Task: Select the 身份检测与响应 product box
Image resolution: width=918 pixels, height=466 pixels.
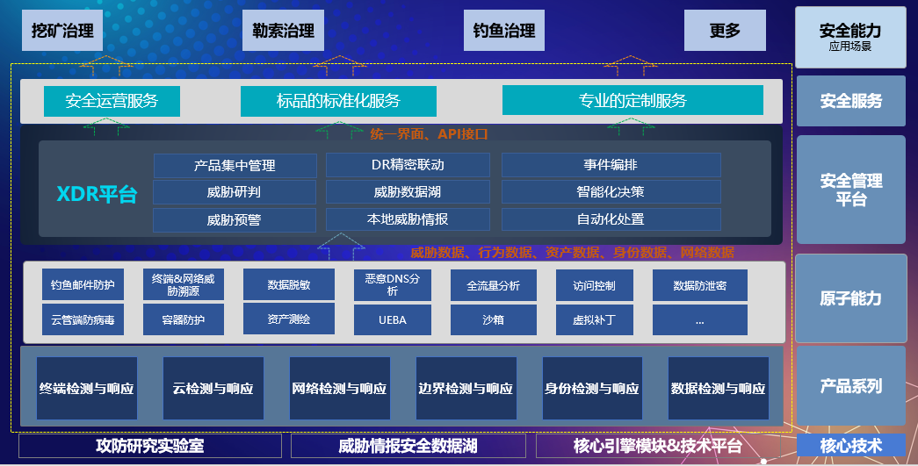Action: pyautogui.click(x=592, y=389)
